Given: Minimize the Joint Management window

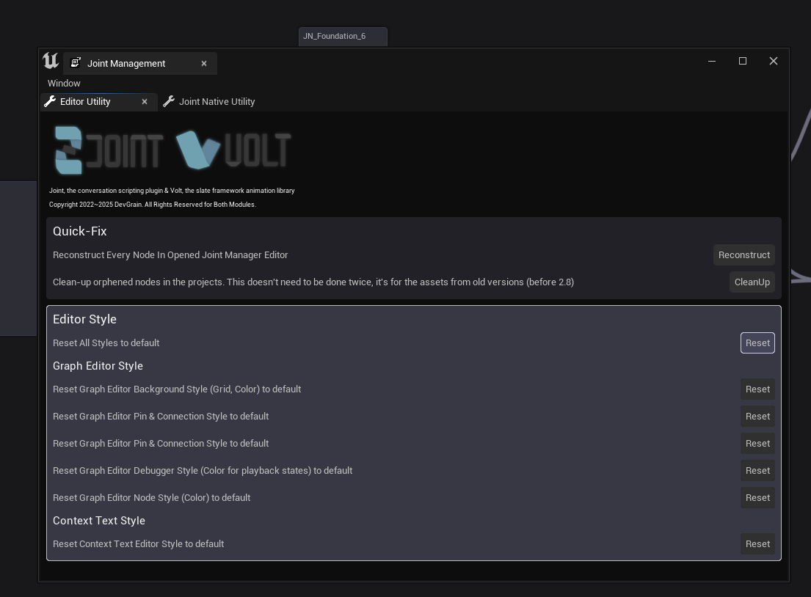Looking at the screenshot, I should pos(711,62).
